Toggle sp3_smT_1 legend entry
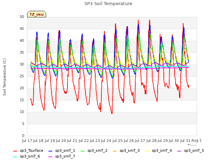 [x=62, y=150]
